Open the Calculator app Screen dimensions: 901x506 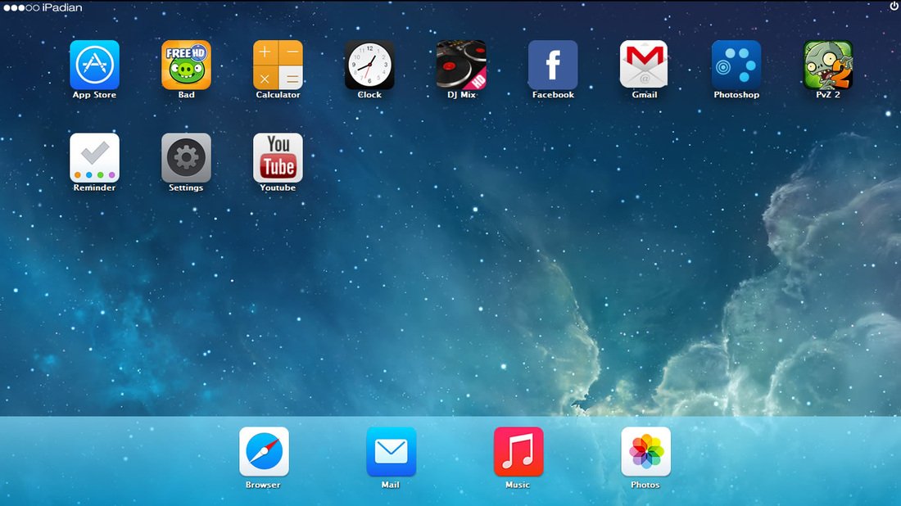click(x=278, y=64)
